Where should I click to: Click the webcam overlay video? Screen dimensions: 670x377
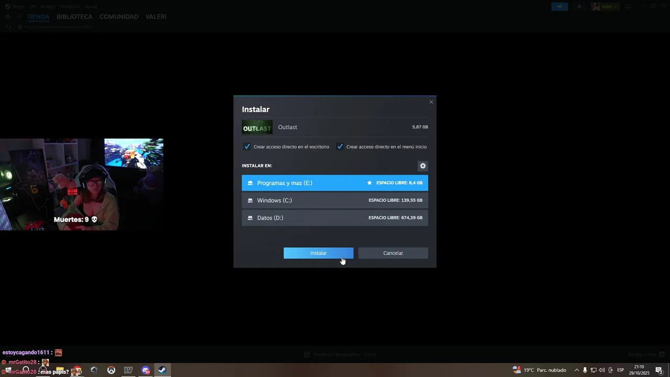coord(82,184)
